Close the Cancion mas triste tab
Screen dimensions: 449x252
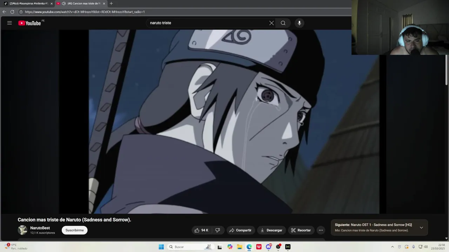(x=104, y=3)
